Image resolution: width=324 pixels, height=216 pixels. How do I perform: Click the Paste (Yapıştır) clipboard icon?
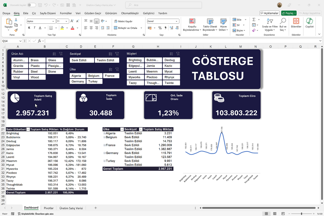tap(8, 22)
